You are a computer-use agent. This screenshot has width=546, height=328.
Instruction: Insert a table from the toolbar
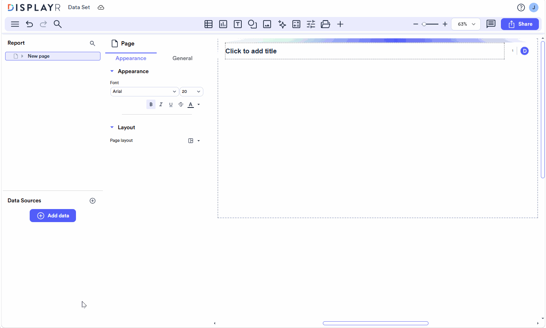point(209,24)
